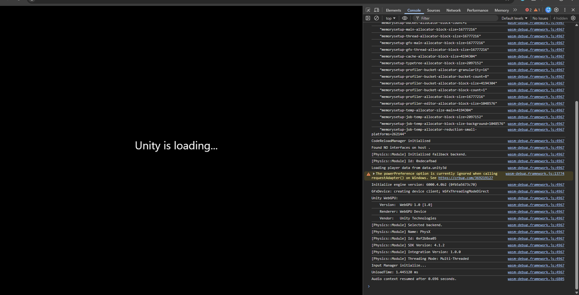Show more DevTools tabs via double chevron
This screenshot has width=579, height=295.
tap(515, 10)
